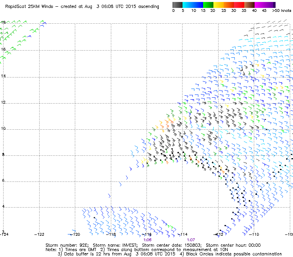Click the orange 25-30 knots color band
Image resolution: width=293 pixels, height=257 pixels.
tap(229, 5)
